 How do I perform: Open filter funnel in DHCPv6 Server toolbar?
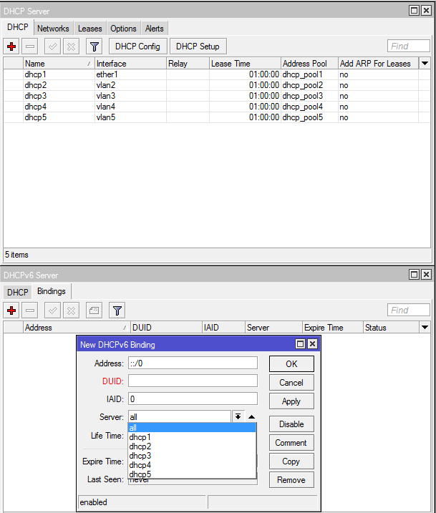click(117, 310)
